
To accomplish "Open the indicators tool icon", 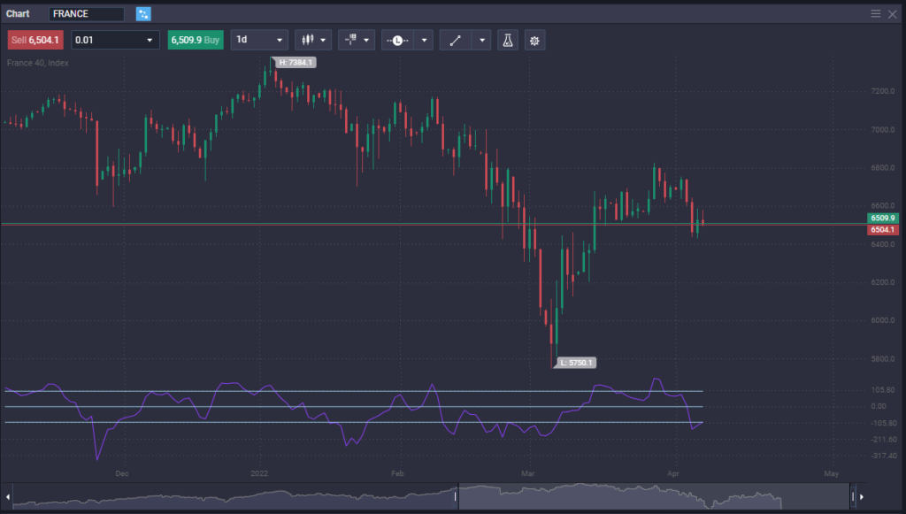I will pyautogui.click(x=350, y=40).
